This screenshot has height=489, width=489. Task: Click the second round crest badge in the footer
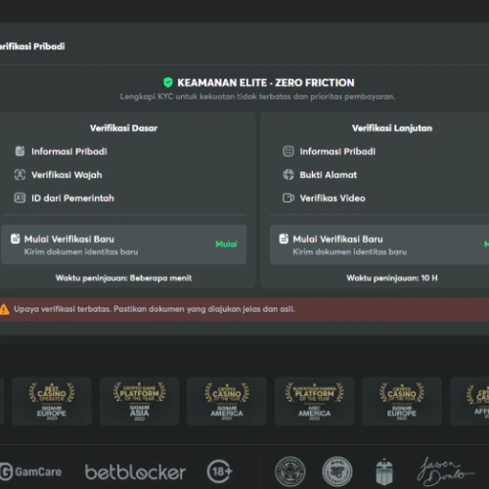tap(337, 471)
